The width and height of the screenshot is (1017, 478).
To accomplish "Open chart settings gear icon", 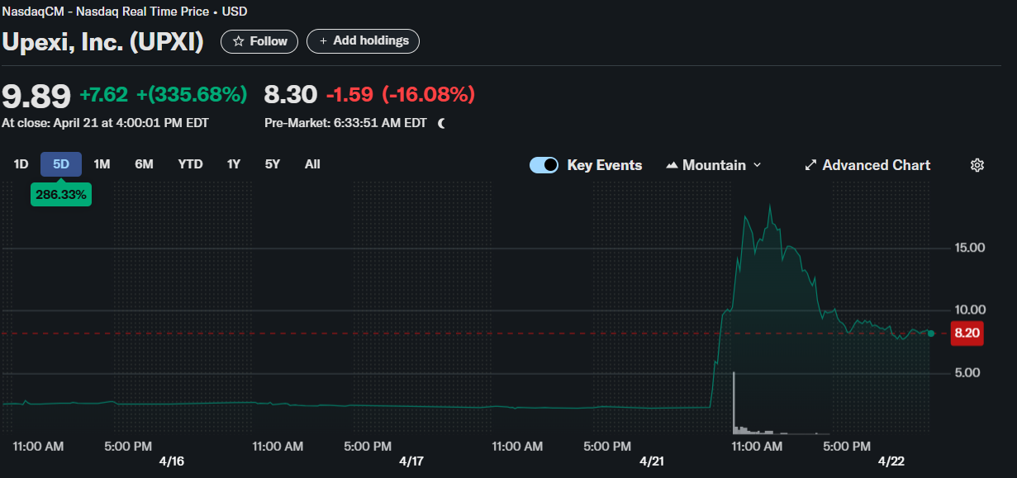I will (977, 165).
